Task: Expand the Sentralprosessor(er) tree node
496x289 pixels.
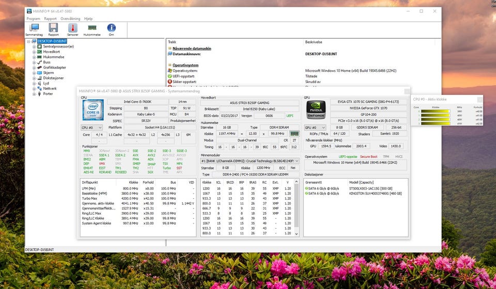Action: pos(34,46)
